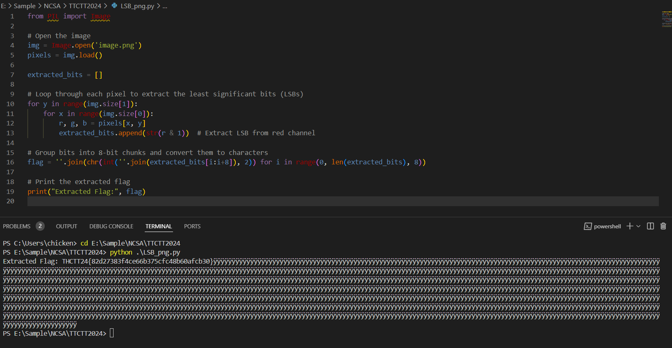
Task: Click the extracted flag THCTT24 output
Action: coord(138,261)
